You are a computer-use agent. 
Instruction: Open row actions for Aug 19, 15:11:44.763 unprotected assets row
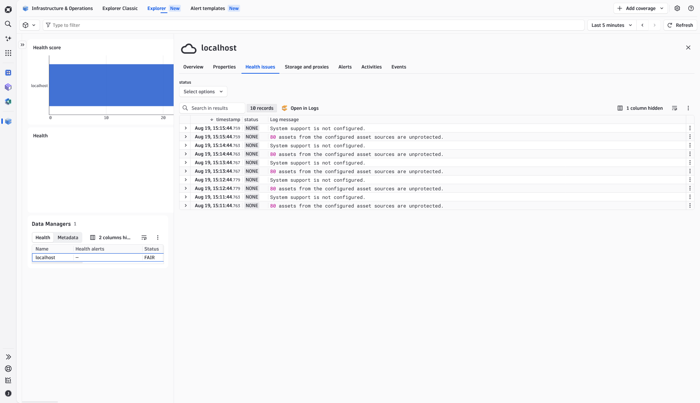(x=690, y=205)
